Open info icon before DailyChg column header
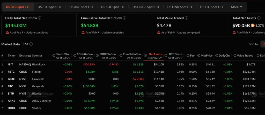 point(217,56)
